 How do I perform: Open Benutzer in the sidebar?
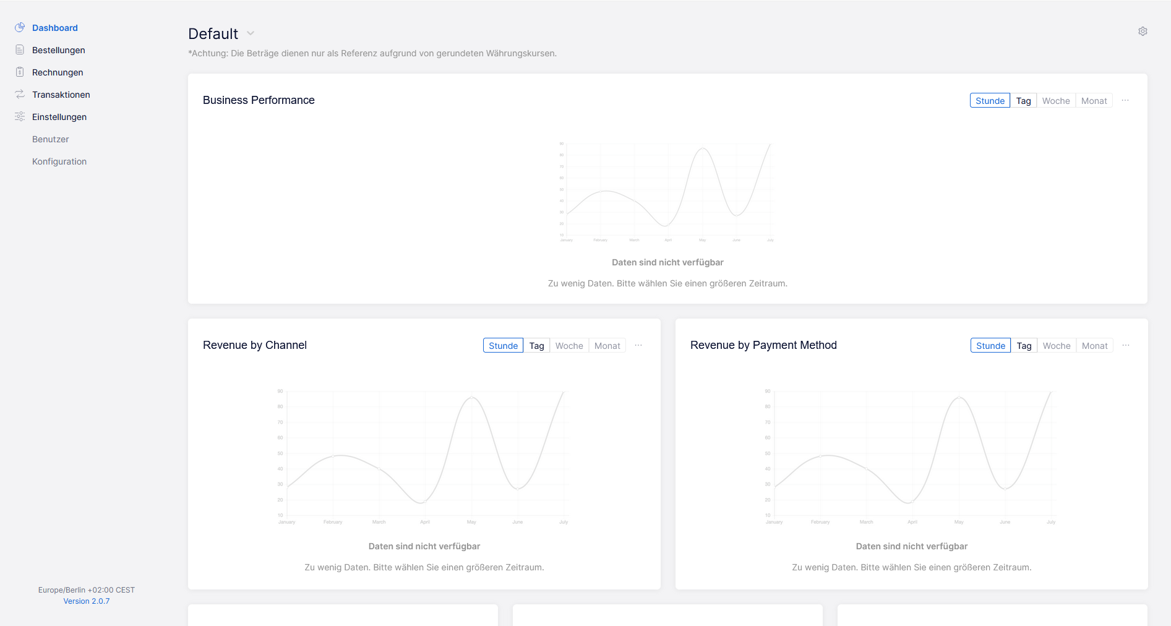51,139
